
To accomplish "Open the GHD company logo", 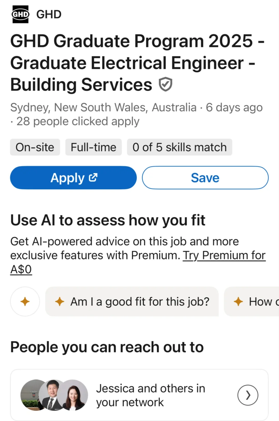I will click(x=20, y=14).
